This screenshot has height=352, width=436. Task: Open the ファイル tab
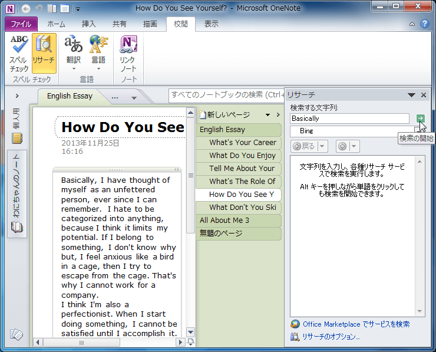(21, 24)
